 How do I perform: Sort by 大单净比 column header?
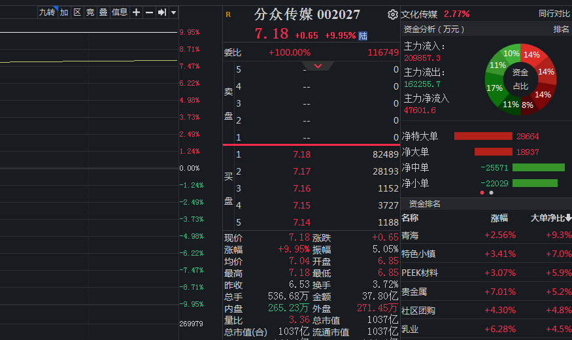551,218
